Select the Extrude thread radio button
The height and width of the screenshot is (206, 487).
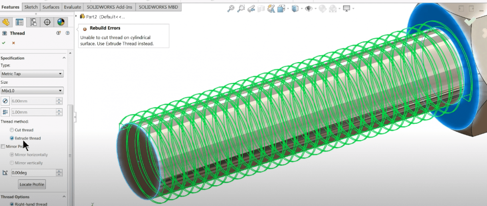[12, 138]
